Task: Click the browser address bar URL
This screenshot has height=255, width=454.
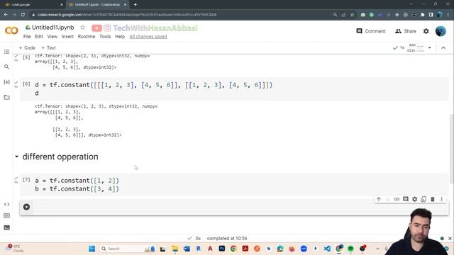Action: pos(127,14)
